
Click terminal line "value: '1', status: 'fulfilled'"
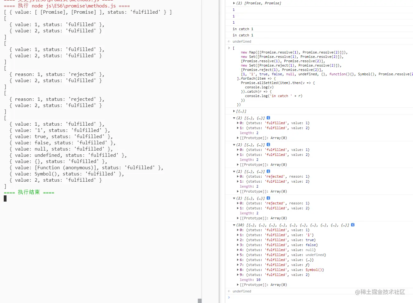59,130
